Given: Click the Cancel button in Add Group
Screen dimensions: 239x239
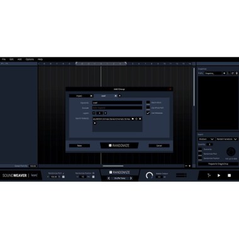Looking at the screenshot, I should coord(159,145).
